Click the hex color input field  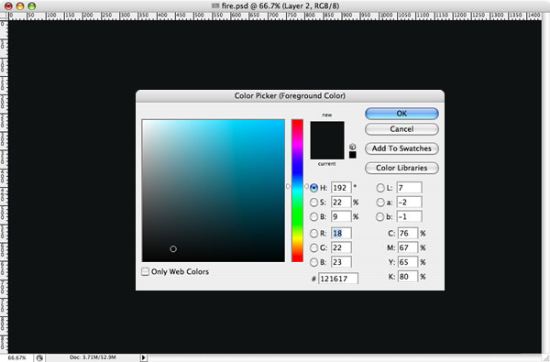tap(338, 279)
